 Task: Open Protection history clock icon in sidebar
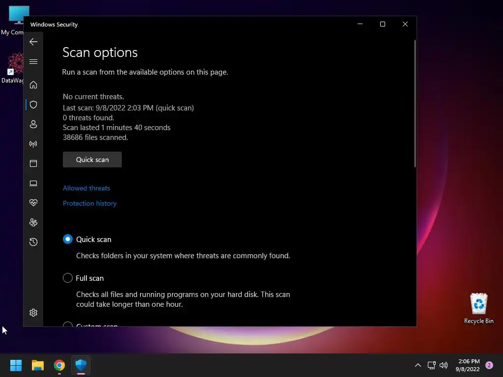point(33,242)
